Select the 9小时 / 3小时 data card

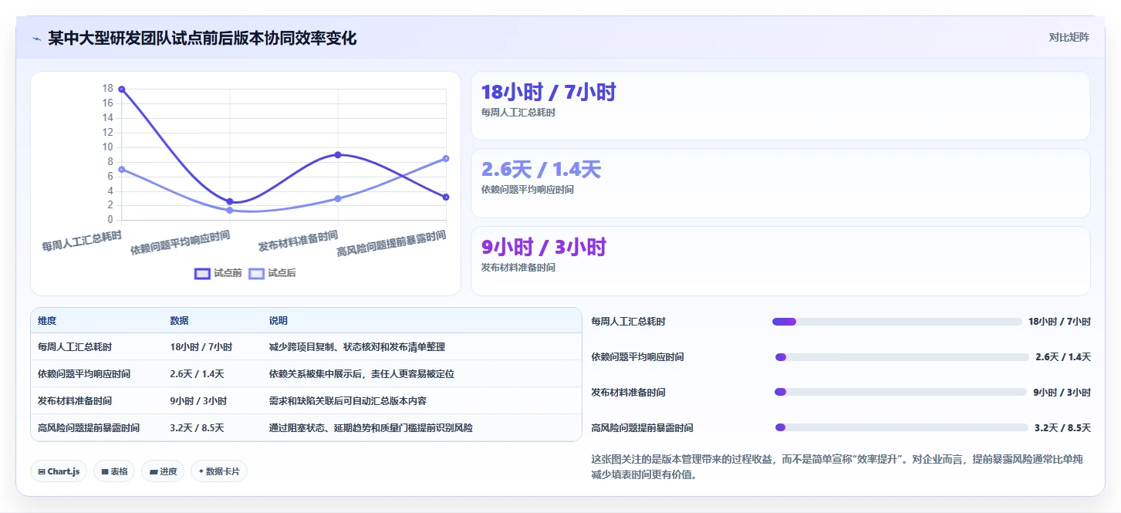pos(780,261)
